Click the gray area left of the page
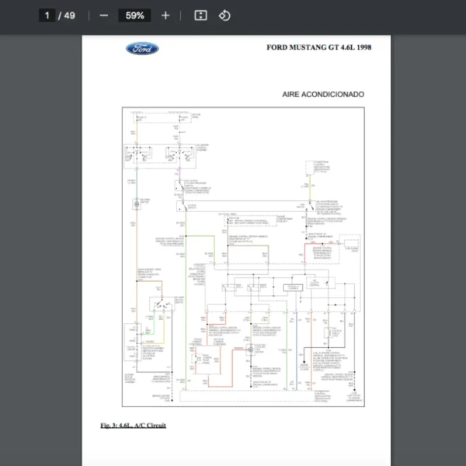This screenshot has height=466, width=466. [39, 233]
